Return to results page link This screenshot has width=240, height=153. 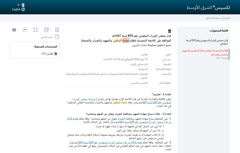coord(218,18)
